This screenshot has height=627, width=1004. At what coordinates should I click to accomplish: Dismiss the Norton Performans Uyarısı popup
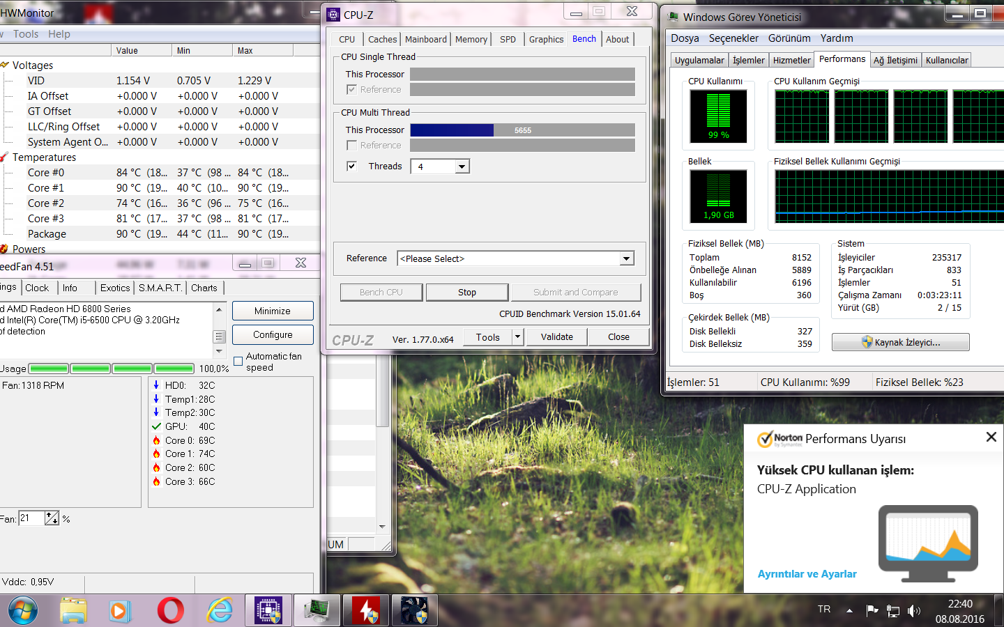(x=991, y=437)
